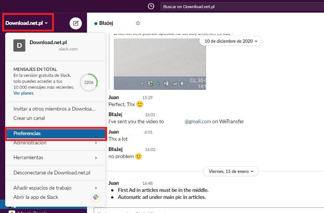Open the Viernes, 15 de enero date dropdown

tap(231, 171)
